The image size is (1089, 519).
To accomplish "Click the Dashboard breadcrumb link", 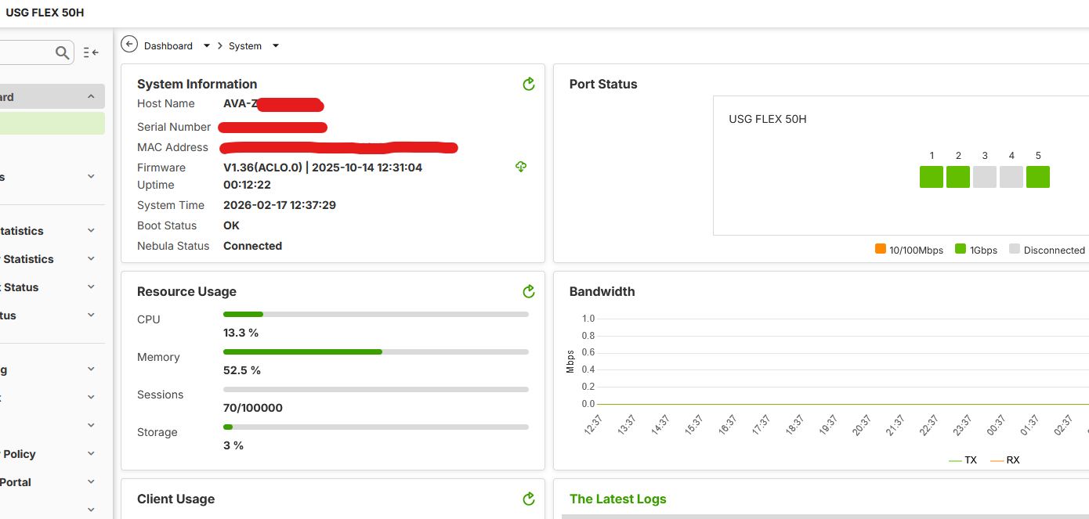I will (168, 46).
